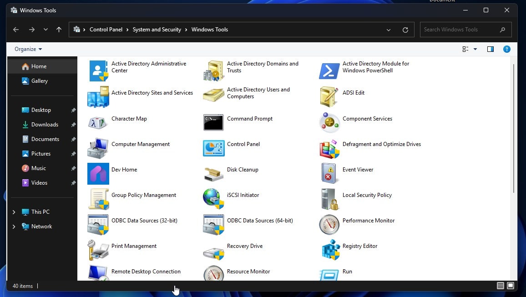The width and height of the screenshot is (526, 297).
Task: Open the Component Services icon
Action: pyautogui.click(x=330, y=122)
